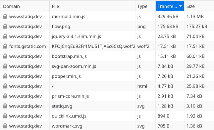Click the 29.77 kB size value
214x130 pixels.
(195, 66)
